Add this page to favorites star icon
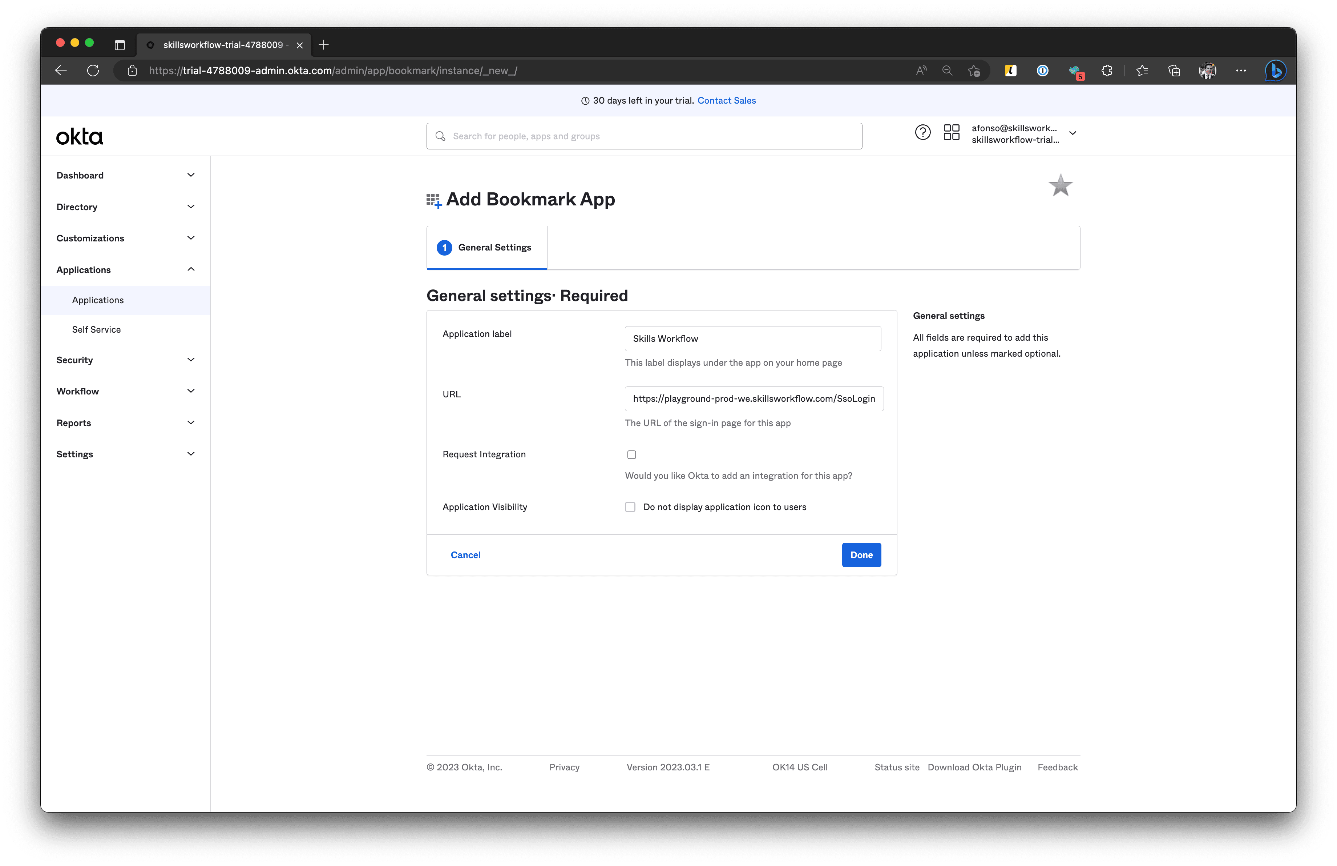The image size is (1337, 866). (x=974, y=71)
